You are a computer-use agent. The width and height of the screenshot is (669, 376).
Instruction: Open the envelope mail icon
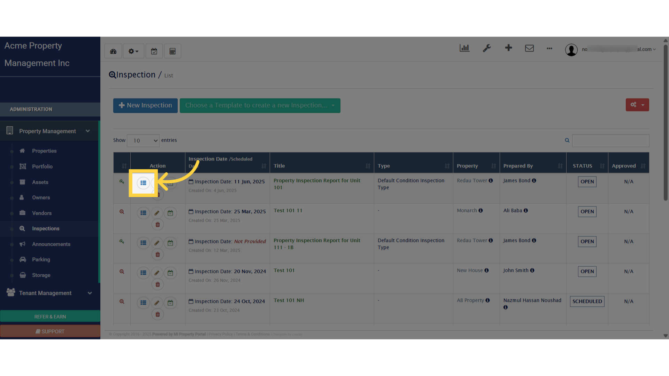pyautogui.click(x=529, y=48)
